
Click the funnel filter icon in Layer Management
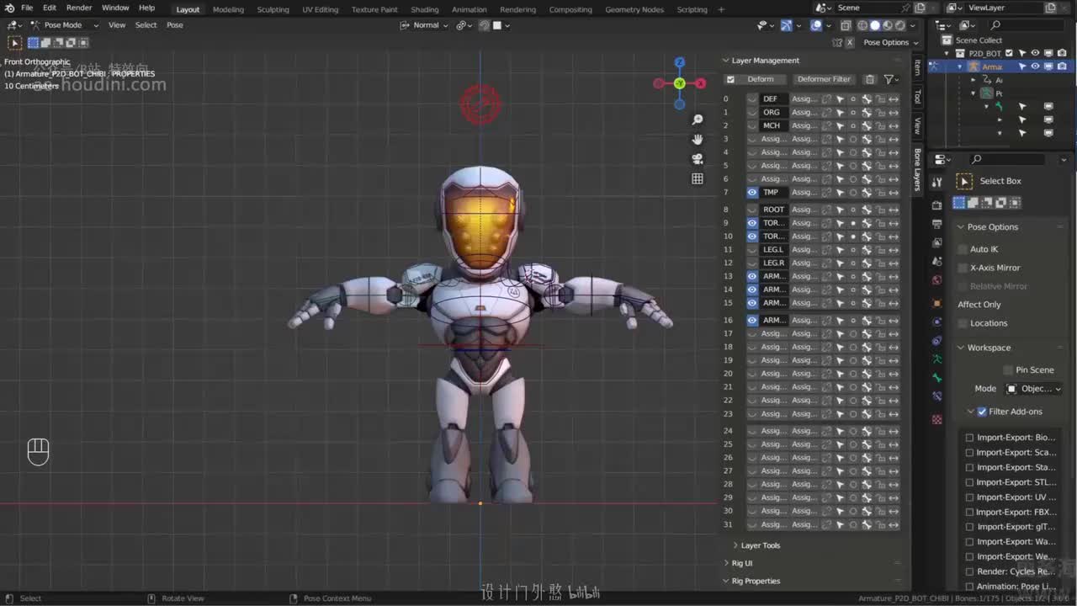pos(889,79)
